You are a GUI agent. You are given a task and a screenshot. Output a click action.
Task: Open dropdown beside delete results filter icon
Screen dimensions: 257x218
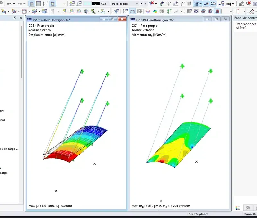(156, 4)
